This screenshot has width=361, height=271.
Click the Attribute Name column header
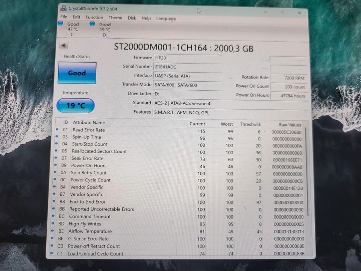pyautogui.click(x=89, y=123)
